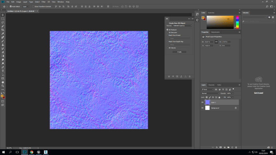Select the Clone Stamp tool
276x155 pixels.
click(x=3, y=45)
